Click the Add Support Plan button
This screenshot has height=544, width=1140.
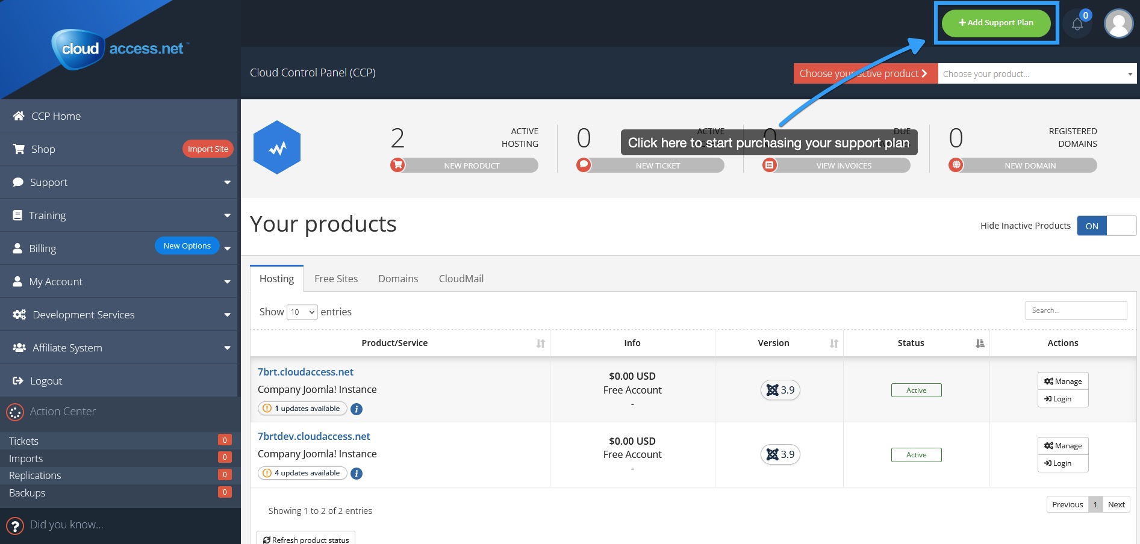click(x=996, y=23)
